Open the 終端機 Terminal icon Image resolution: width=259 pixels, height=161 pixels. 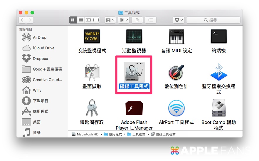pos(219,36)
